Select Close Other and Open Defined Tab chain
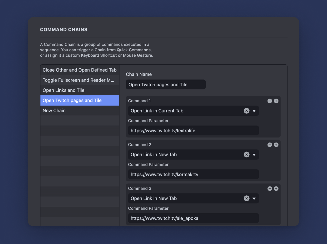327x244 pixels. point(80,70)
